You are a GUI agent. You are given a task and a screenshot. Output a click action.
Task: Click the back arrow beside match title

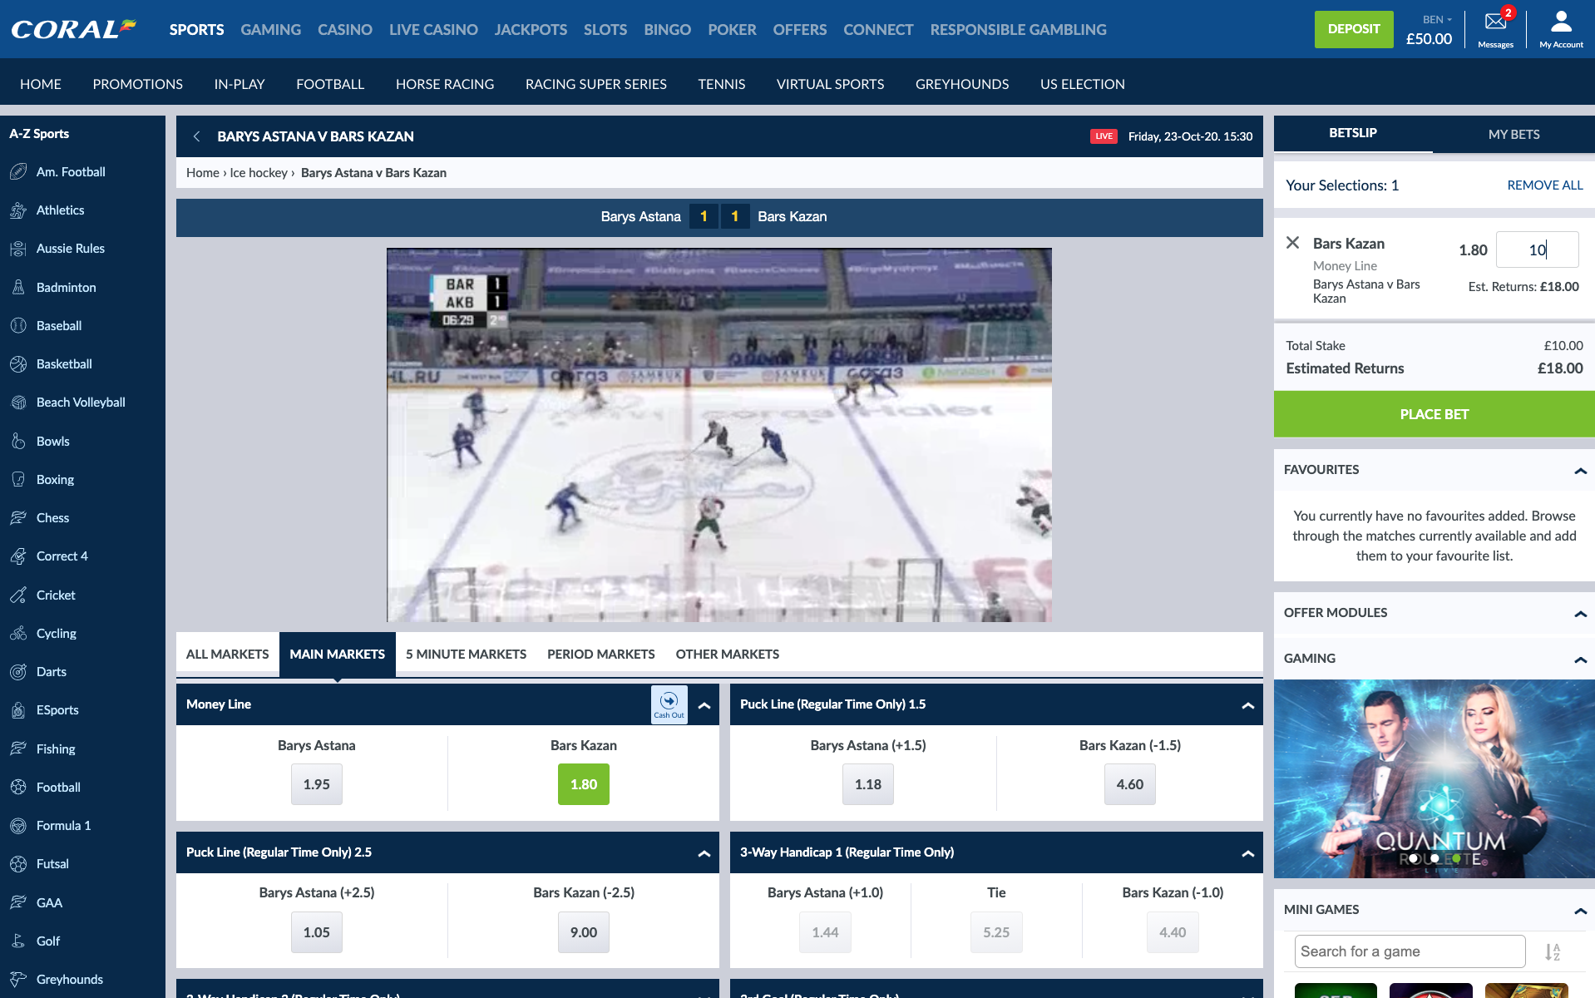click(197, 136)
